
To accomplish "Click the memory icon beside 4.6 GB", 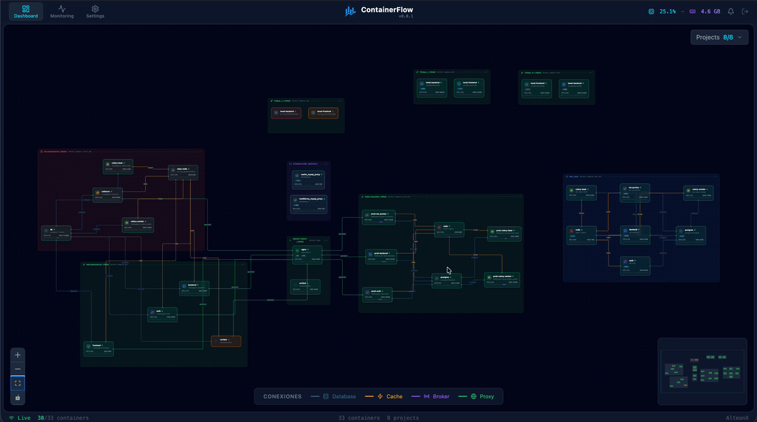I will [692, 12].
